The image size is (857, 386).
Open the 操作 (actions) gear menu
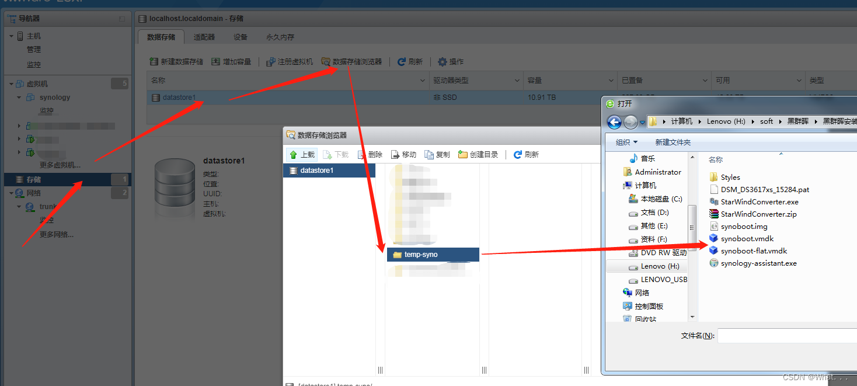[451, 61]
